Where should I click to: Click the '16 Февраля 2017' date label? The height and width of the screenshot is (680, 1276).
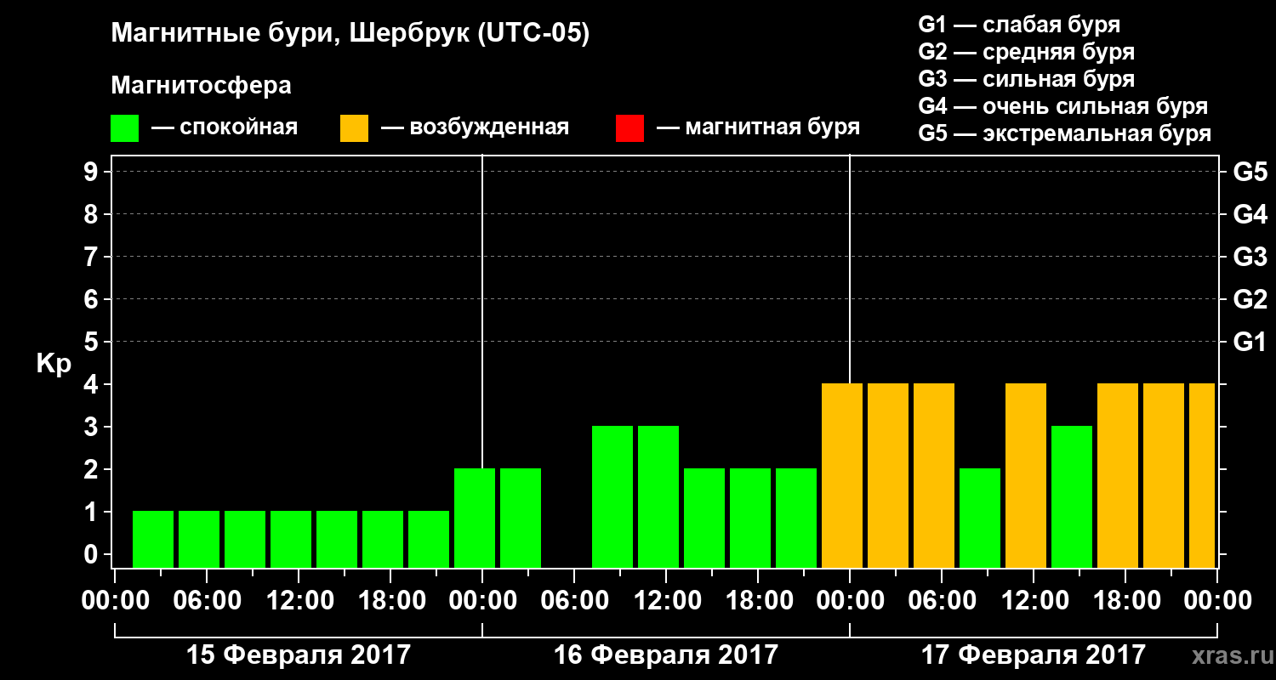click(666, 655)
